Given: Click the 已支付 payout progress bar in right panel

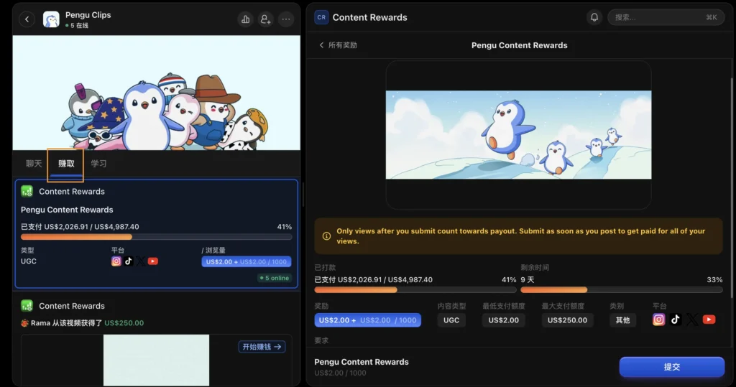Looking at the screenshot, I should 415,290.
